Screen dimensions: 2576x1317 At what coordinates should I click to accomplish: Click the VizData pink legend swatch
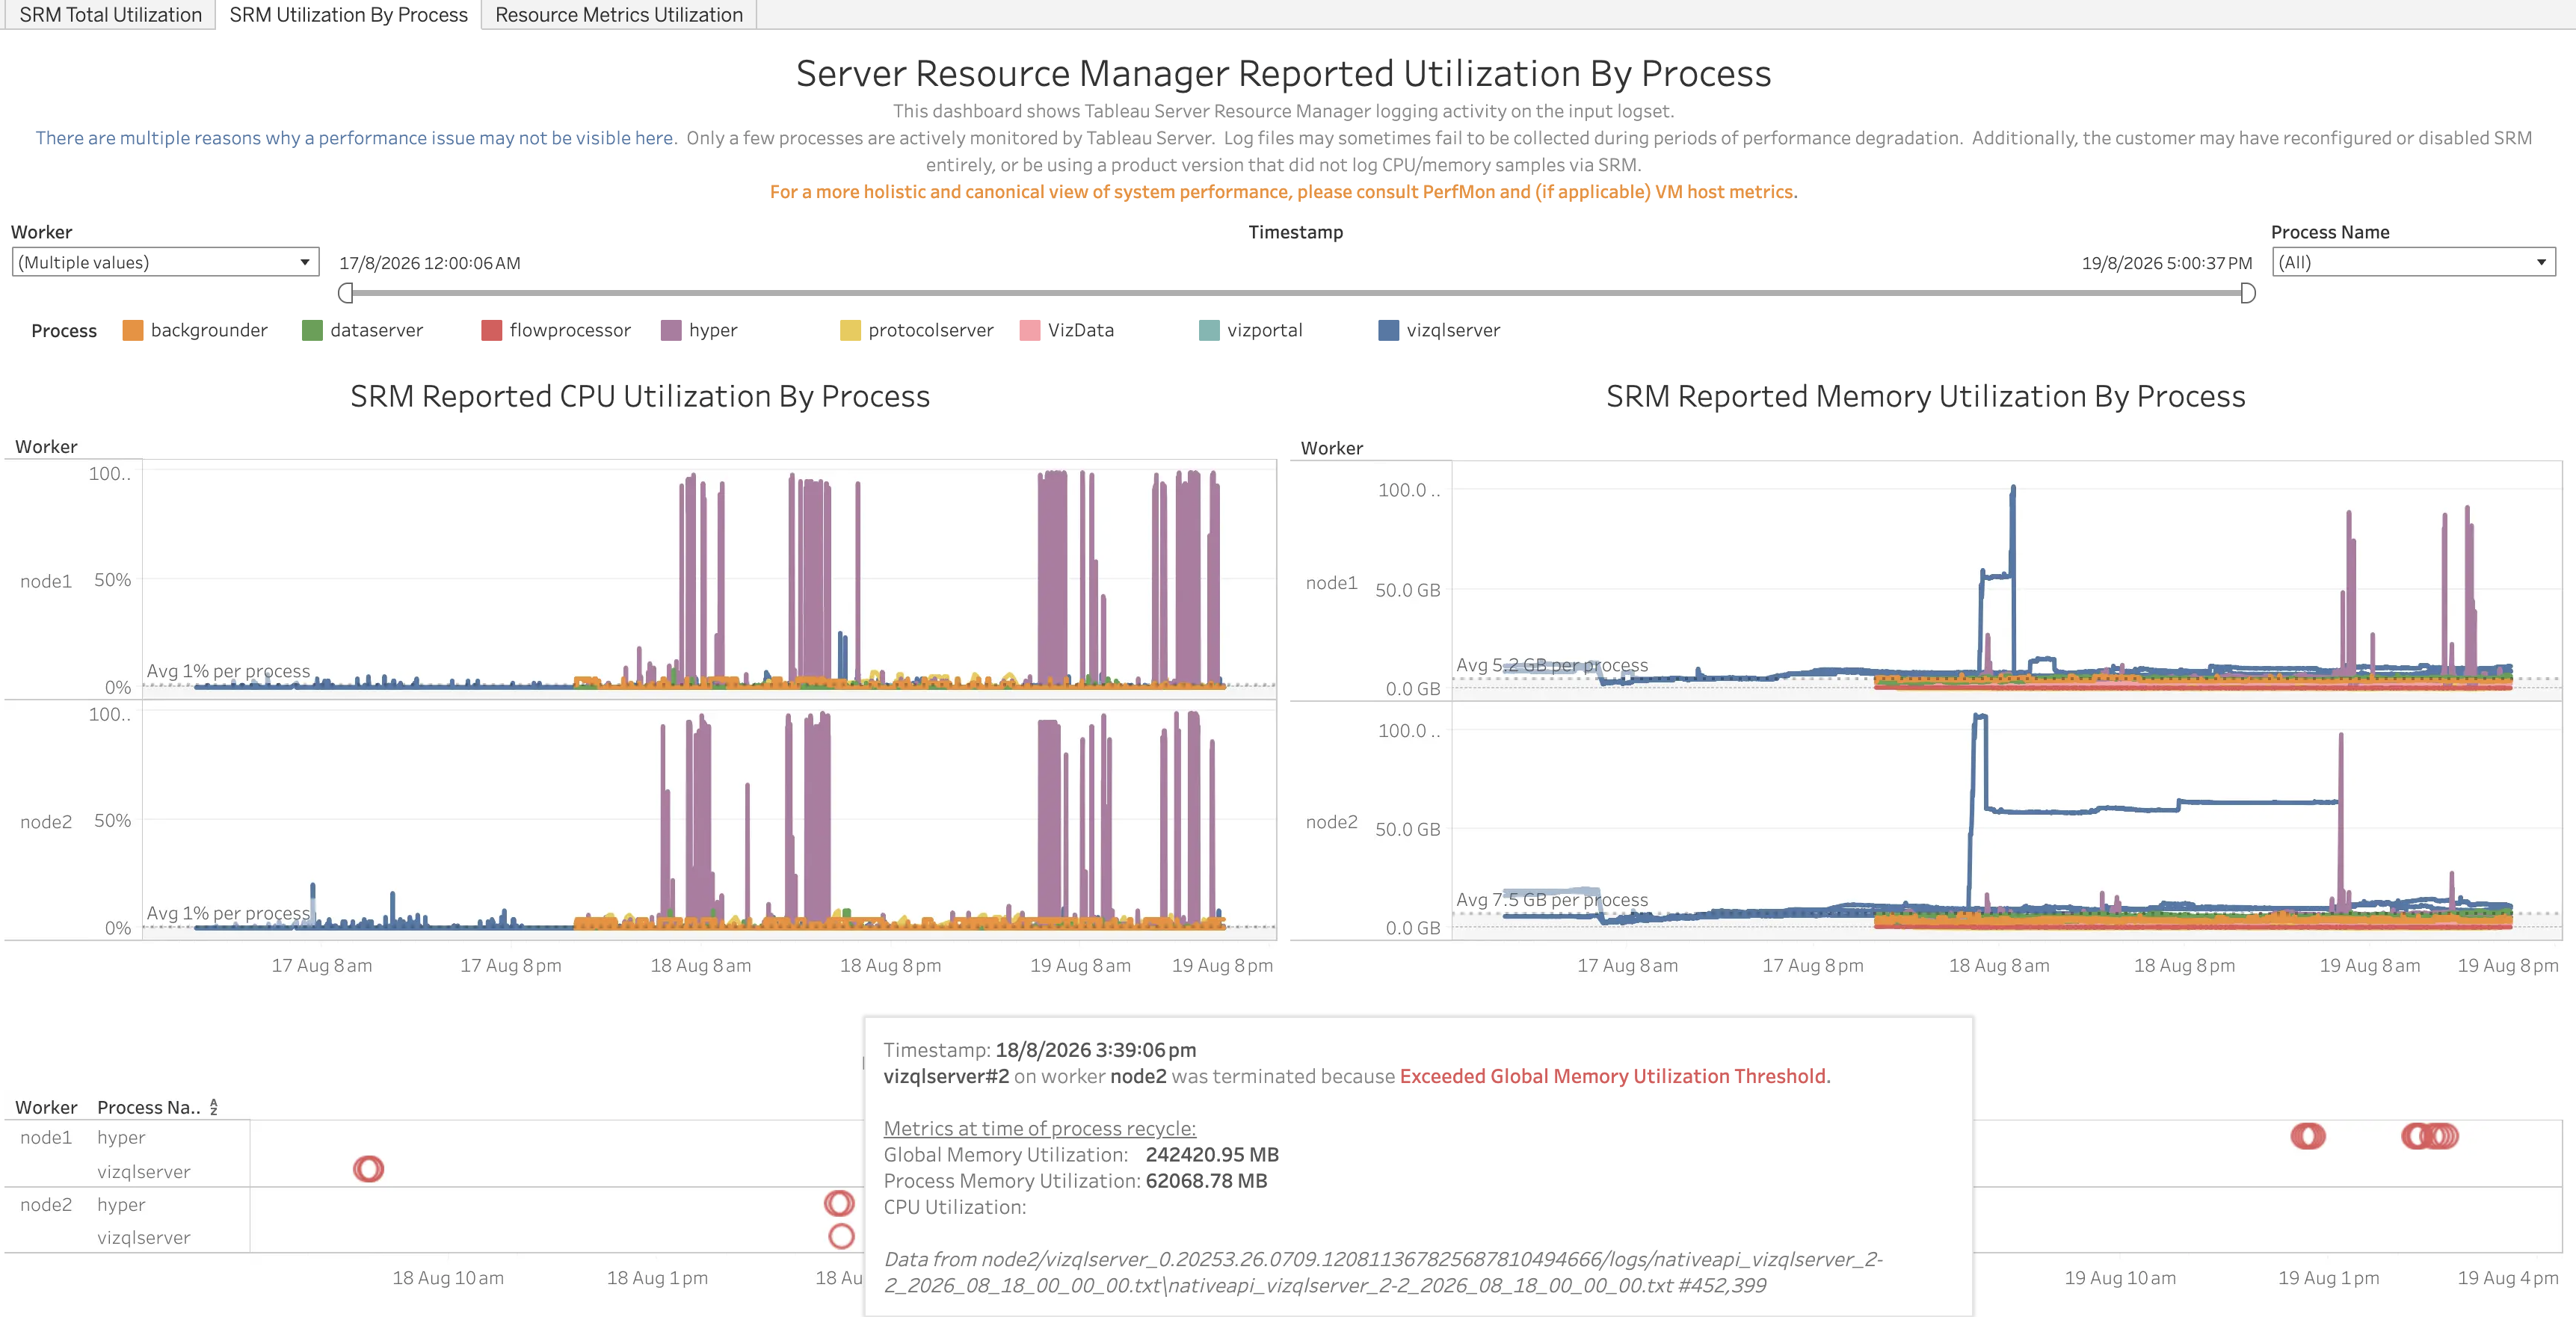coord(1030,330)
